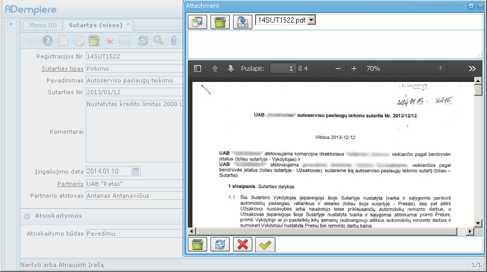Save record with the floppy disk icon
The width and height of the screenshot is (487, 272).
pos(125,40)
